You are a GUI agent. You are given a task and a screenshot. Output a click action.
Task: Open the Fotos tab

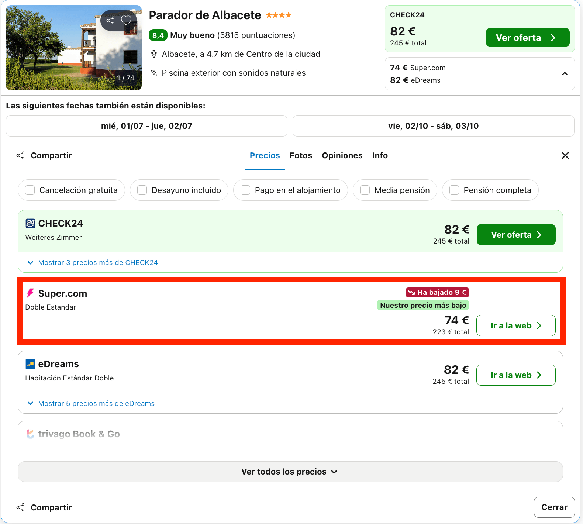click(x=301, y=155)
